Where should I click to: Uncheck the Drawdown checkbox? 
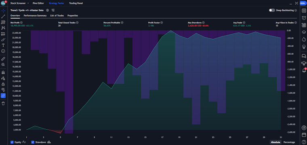(x=33, y=142)
